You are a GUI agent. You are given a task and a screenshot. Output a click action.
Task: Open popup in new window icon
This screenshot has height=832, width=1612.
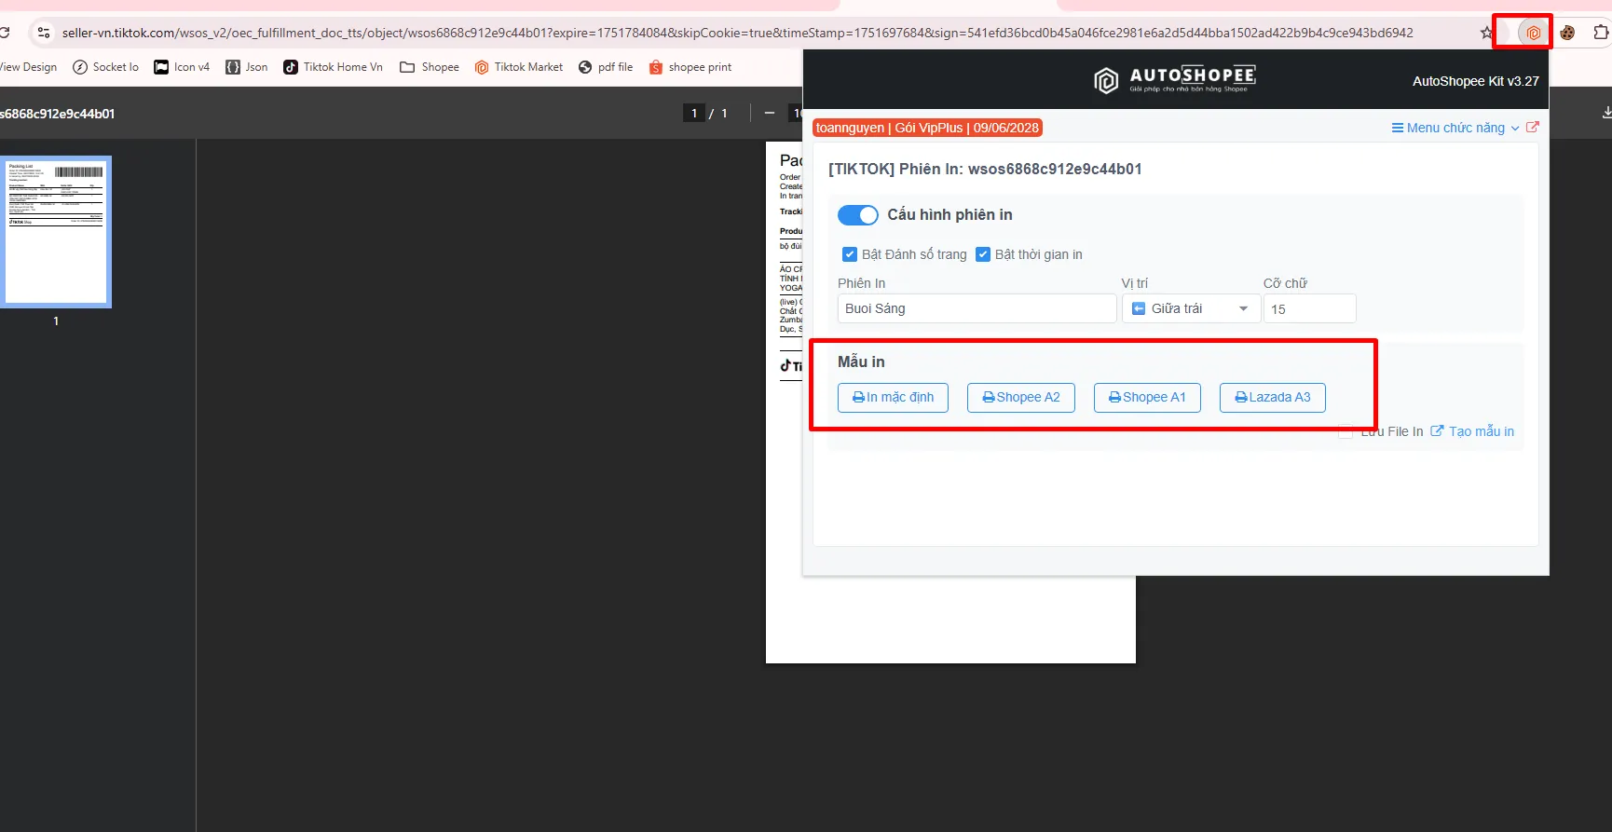[1533, 128]
